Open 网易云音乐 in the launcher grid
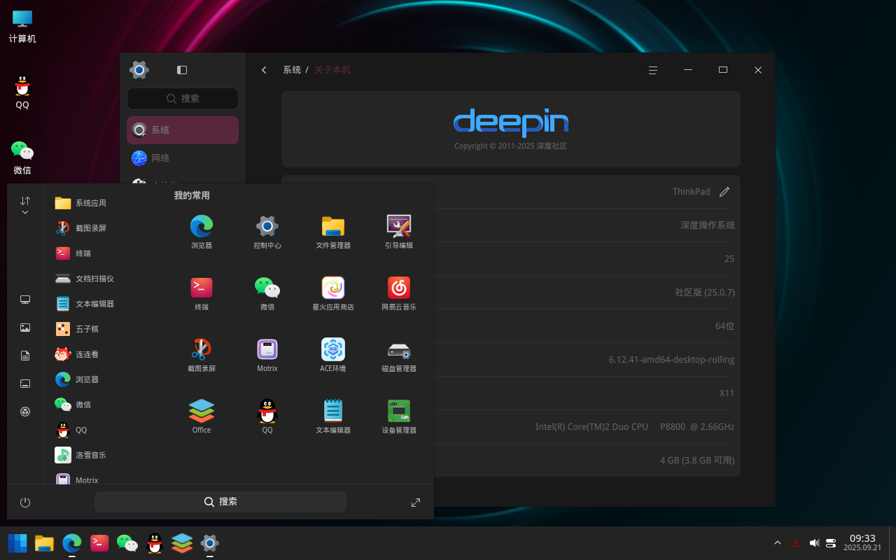Screen dimensions: 896x560 398,293
